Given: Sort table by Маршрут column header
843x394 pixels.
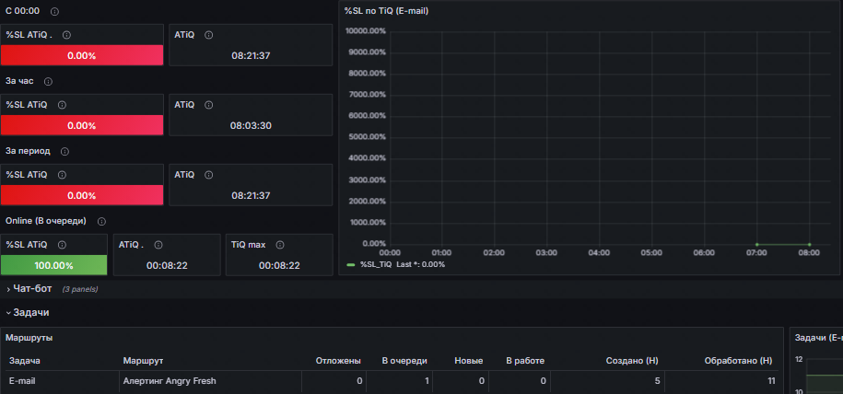Looking at the screenshot, I should pyautogui.click(x=143, y=360).
